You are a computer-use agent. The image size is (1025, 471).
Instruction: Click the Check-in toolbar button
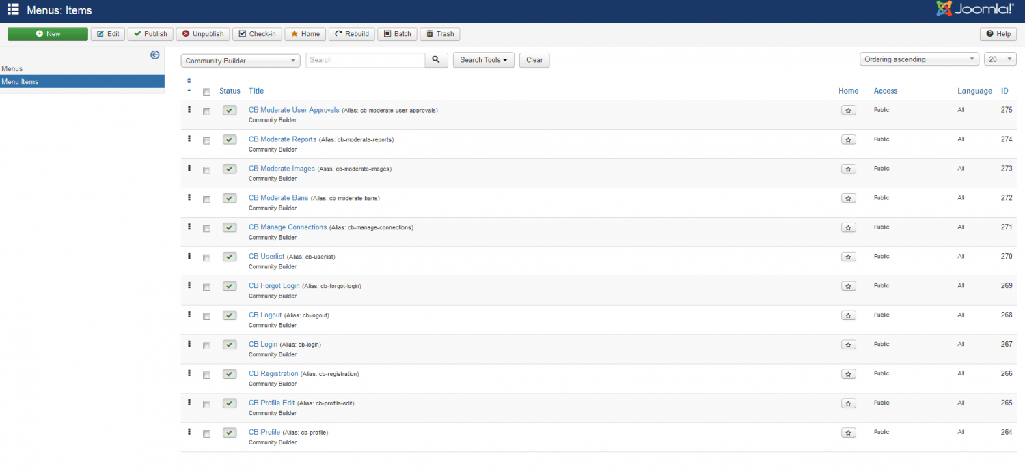(x=257, y=34)
